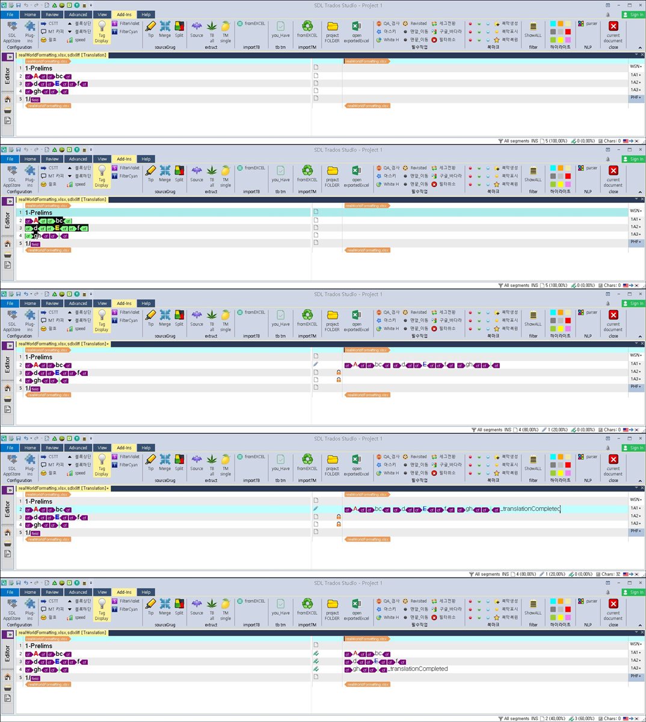The width and height of the screenshot is (646, 722).
Task: Toggle FilterViolet in the third window
Action: [x=125, y=313]
